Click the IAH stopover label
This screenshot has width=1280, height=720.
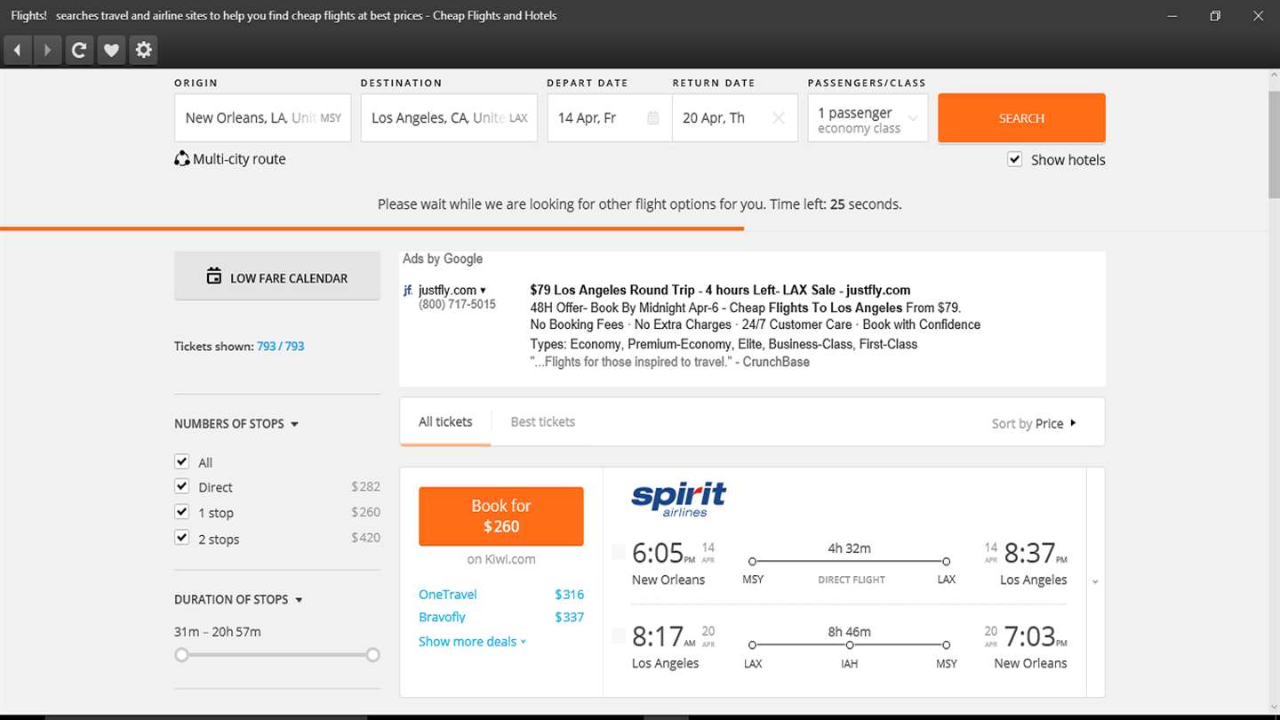coord(849,664)
